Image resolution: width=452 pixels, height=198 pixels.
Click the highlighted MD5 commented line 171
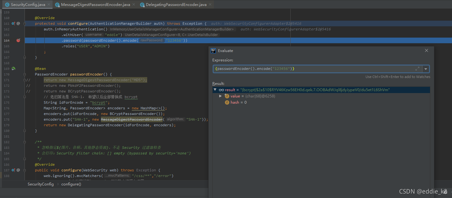(95, 80)
